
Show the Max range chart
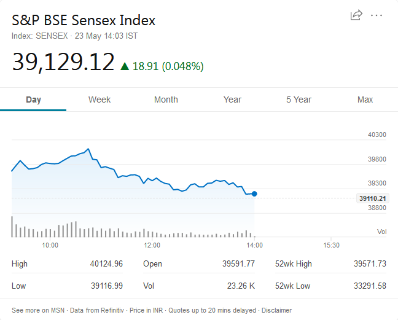[x=365, y=100]
